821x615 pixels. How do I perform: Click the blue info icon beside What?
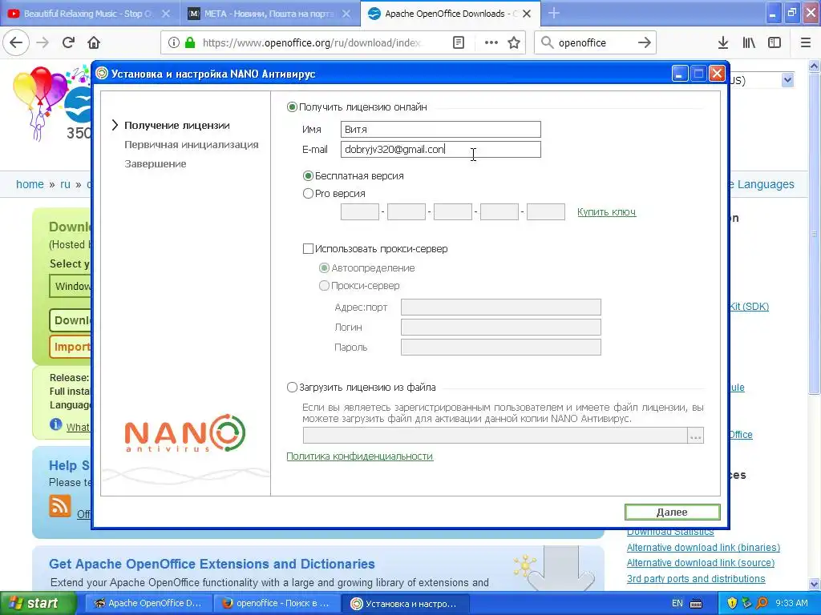click(55, 424)
